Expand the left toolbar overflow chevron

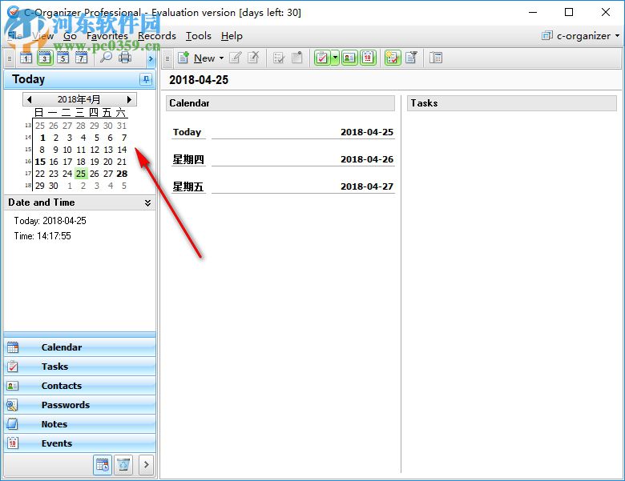(151, 58)
